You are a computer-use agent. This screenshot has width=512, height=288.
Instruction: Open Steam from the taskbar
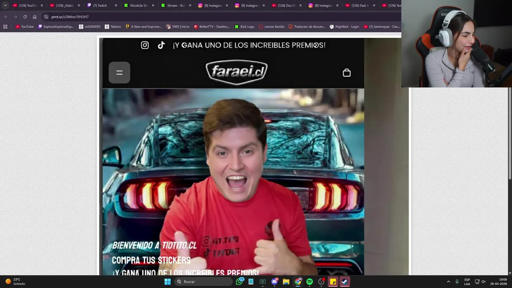coord(344,282)
